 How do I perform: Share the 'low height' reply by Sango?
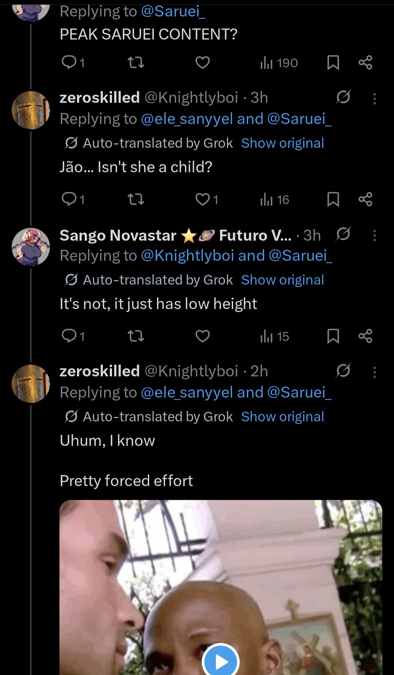click(365, 336)
